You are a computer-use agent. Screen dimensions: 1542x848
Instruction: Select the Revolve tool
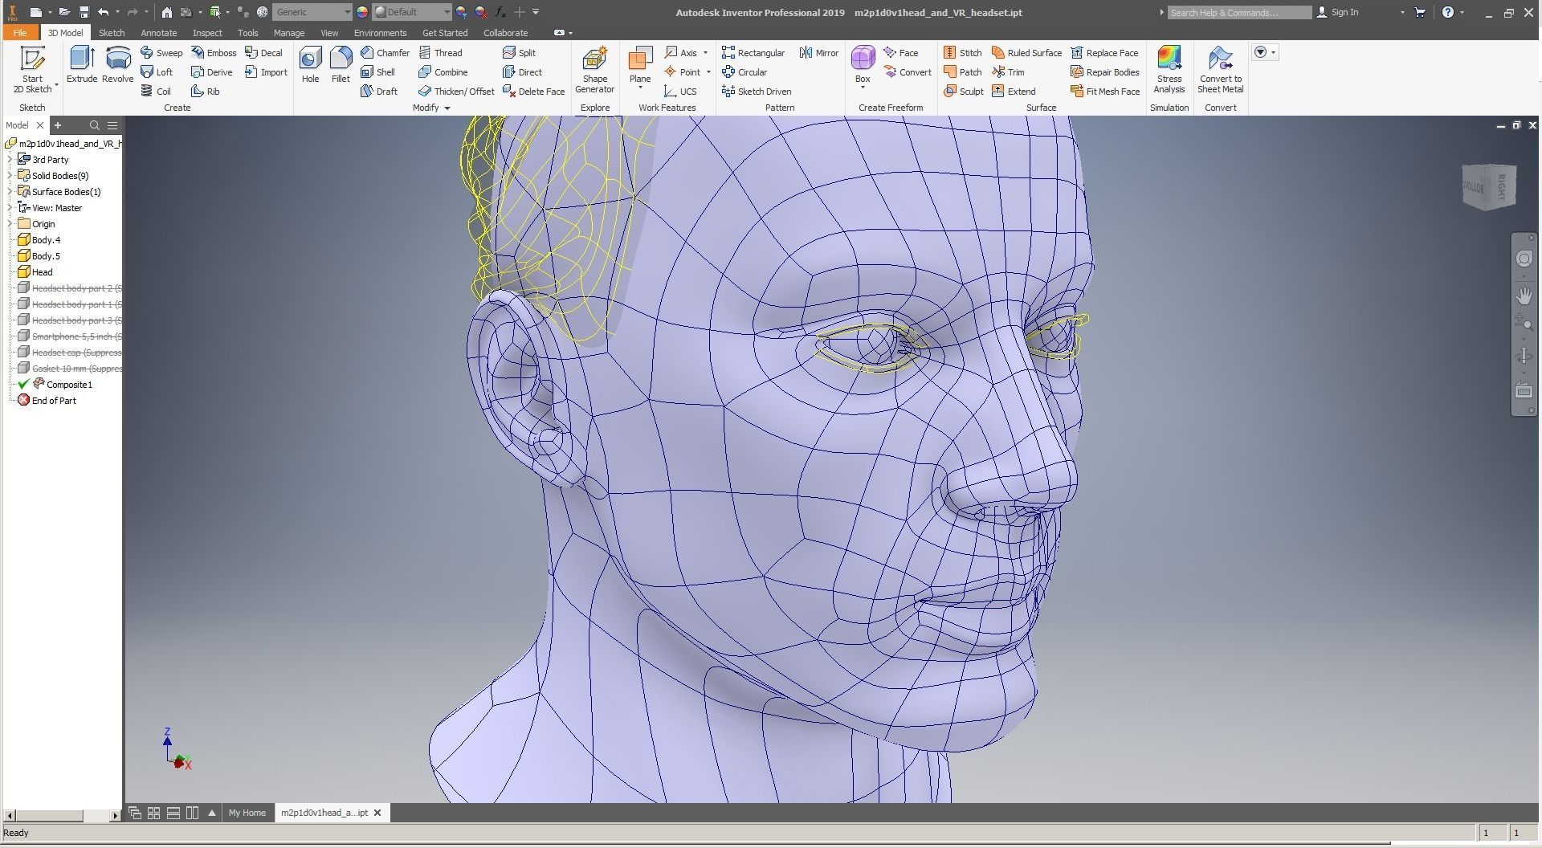tap(117, 65)
